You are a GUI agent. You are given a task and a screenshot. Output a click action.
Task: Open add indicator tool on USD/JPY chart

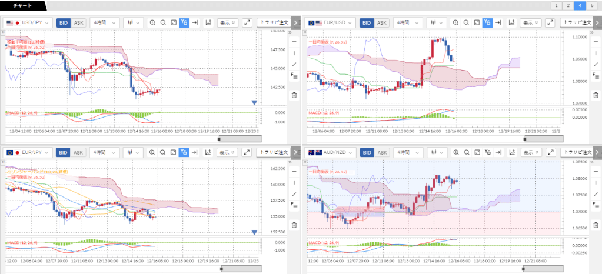coord(208,23)
